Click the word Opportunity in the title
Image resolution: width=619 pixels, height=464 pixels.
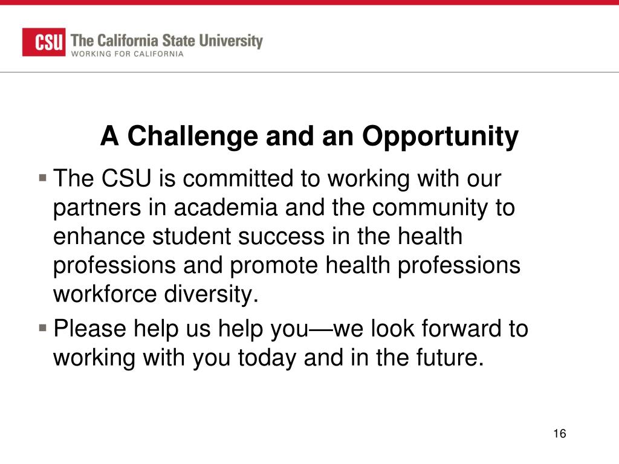[x=440, y=137]
